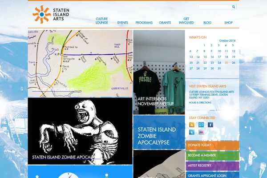Click the Staten Island Arts logo
This screenshot has width=267, height=178.
51,14
